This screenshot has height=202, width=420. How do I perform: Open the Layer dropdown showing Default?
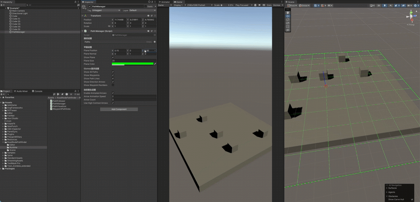point(143,10)
